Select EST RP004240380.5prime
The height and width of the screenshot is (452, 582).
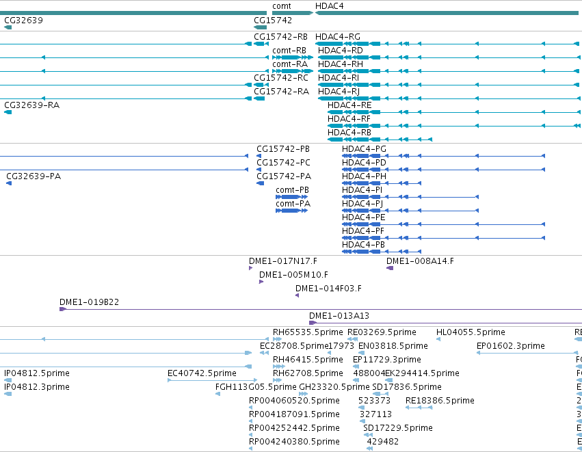(294, 442)
